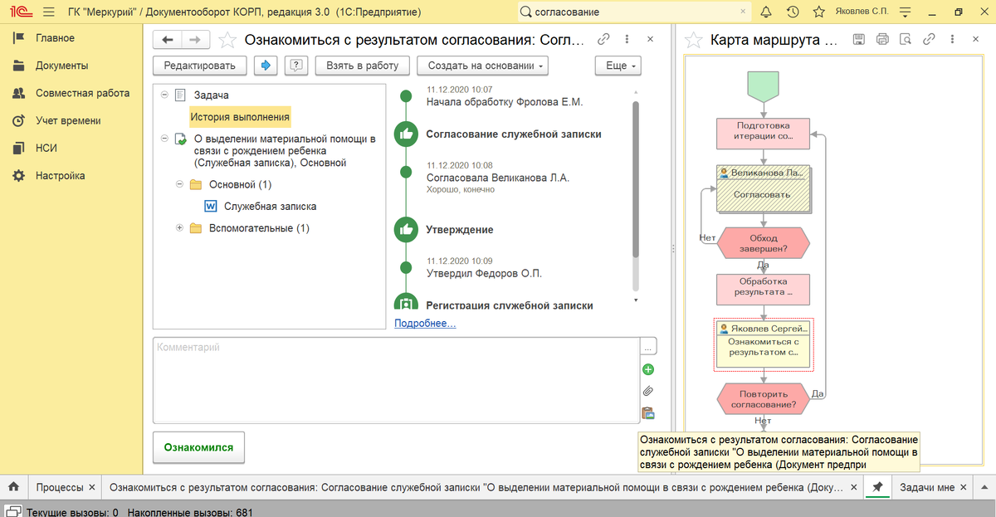Go to home page tab icon
Image resolution: width=996 pixels, height=517 pixels.
tap(13, 487)
